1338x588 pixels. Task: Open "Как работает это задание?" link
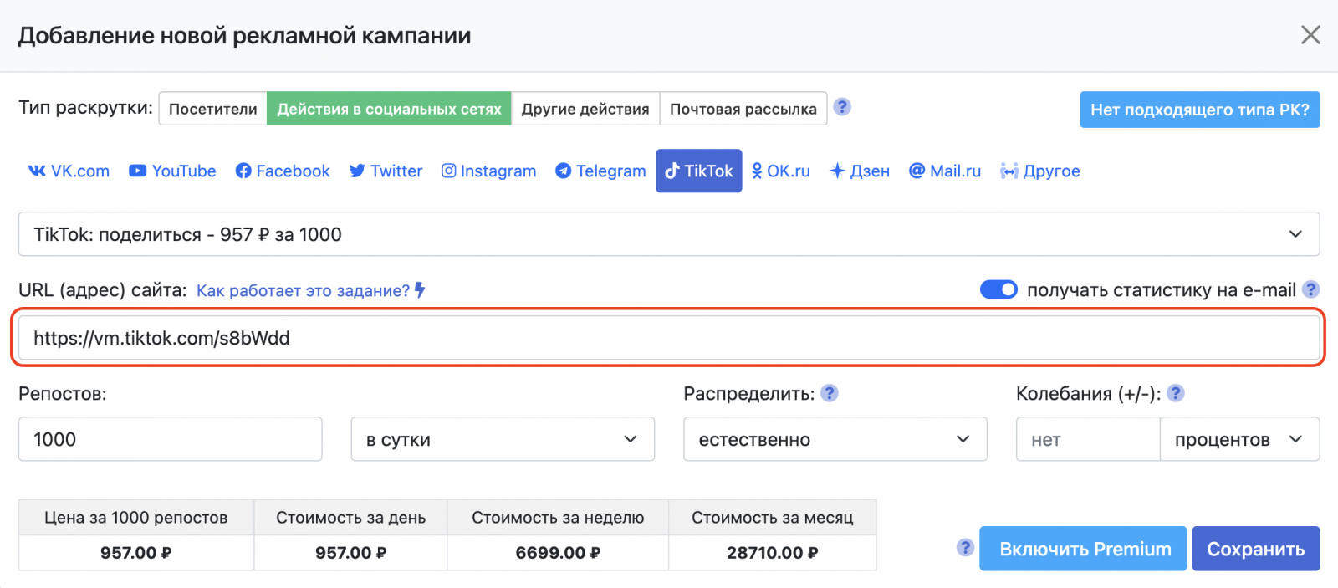point(304,290)
